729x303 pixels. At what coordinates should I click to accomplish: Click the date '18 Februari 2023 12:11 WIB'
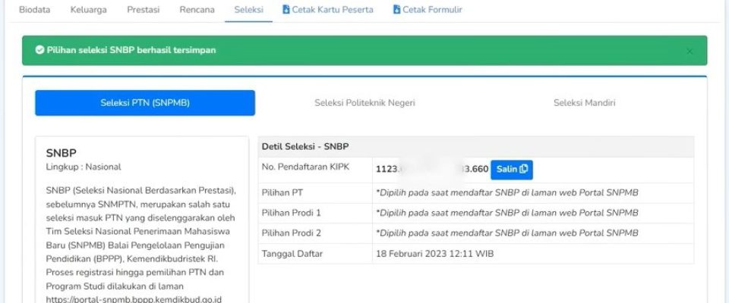coord(434,254)
